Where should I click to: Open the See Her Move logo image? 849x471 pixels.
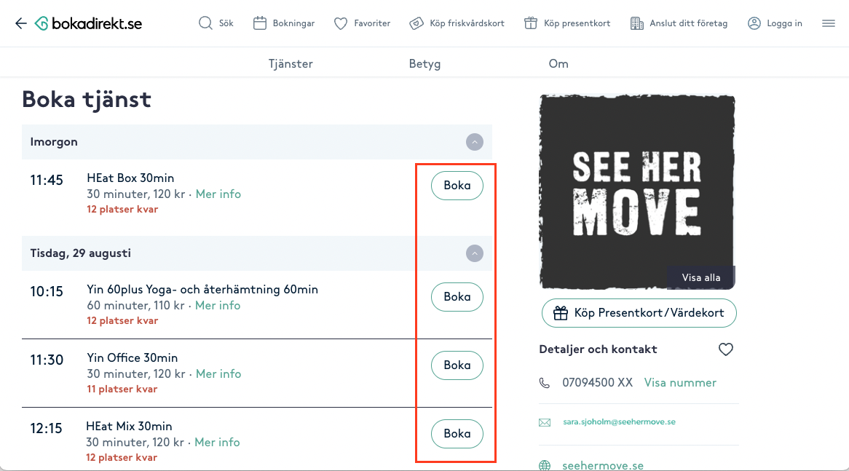637,192
